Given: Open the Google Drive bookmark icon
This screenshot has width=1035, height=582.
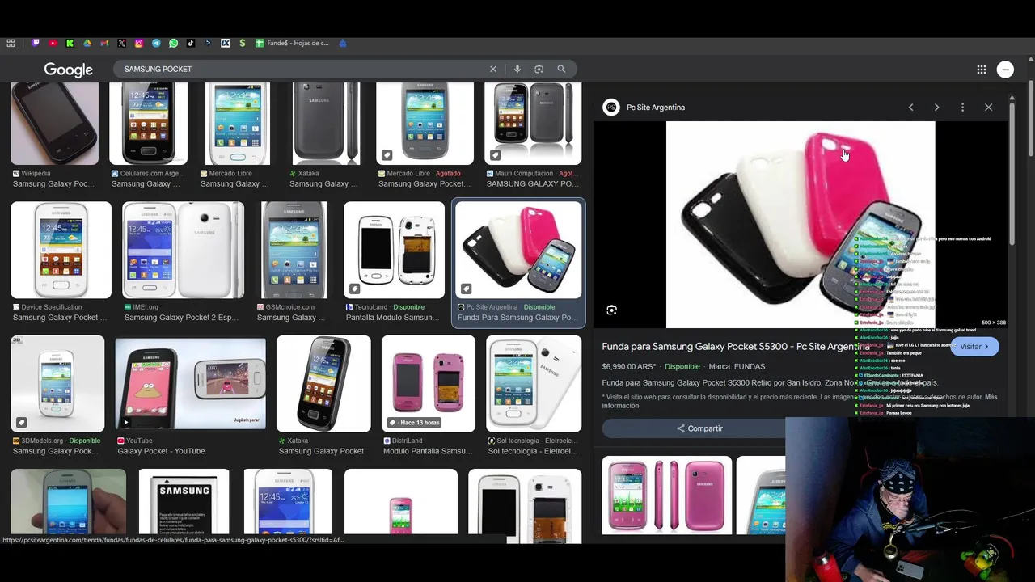Looking at the screenshot, I should tap(87, 43).
